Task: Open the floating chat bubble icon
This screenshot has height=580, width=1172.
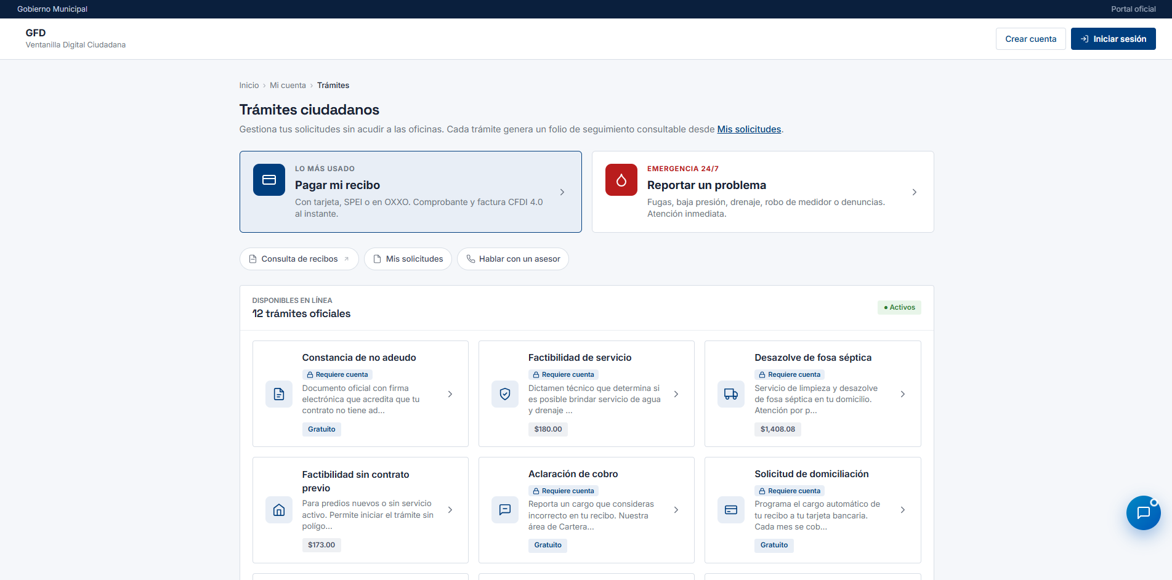Action: (x=1143, y=512)
